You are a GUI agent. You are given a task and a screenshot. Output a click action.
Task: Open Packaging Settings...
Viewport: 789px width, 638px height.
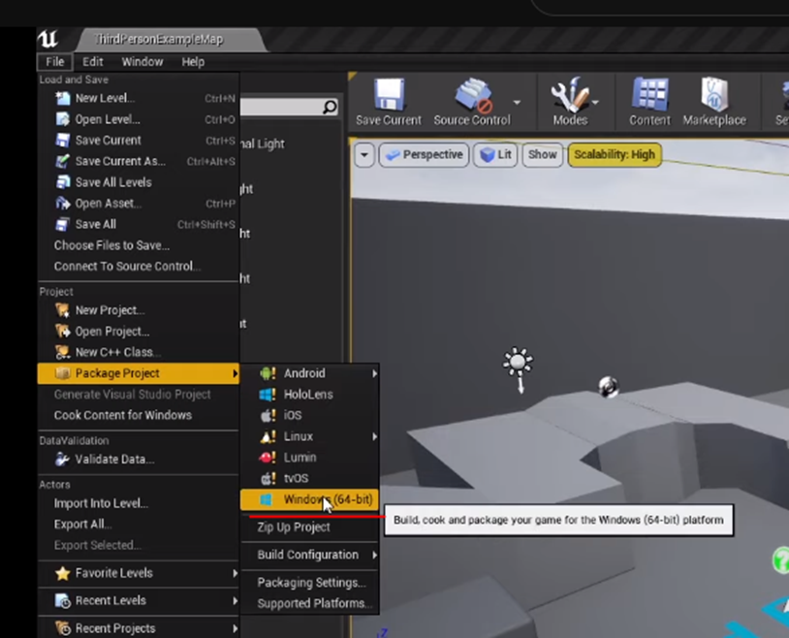pos(309,583)
